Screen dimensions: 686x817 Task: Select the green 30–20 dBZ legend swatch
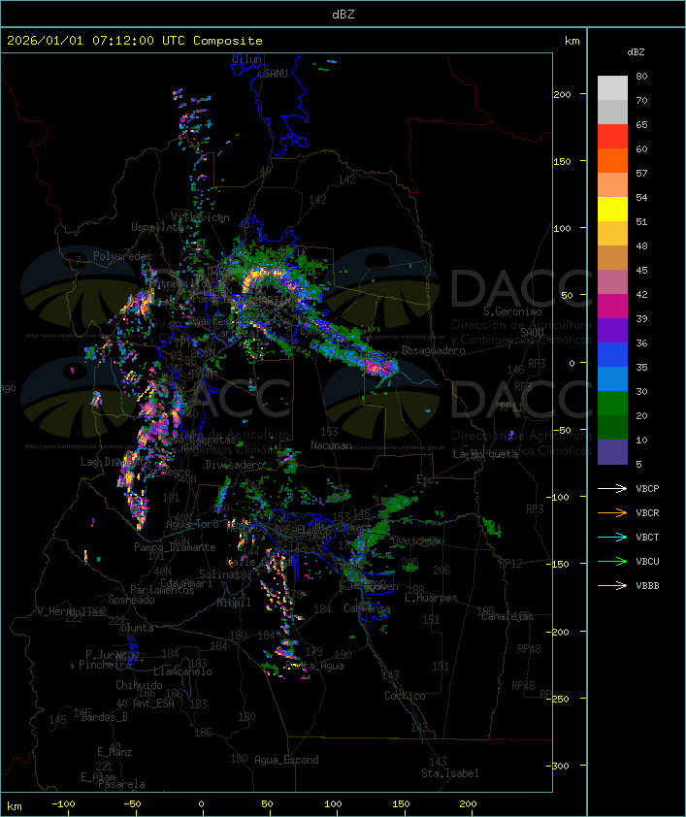tap(612, 403)
